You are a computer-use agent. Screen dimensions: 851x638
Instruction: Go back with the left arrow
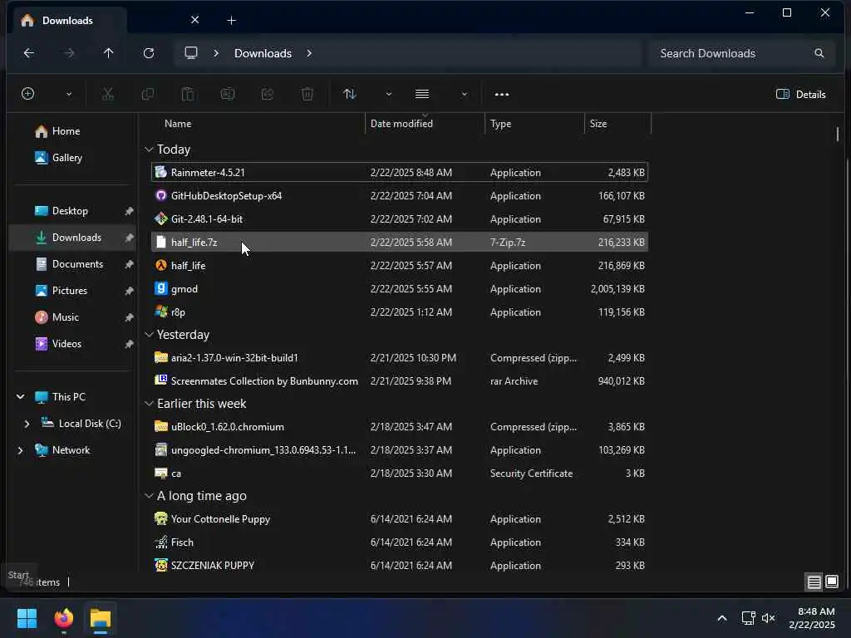tap(29, 53)
